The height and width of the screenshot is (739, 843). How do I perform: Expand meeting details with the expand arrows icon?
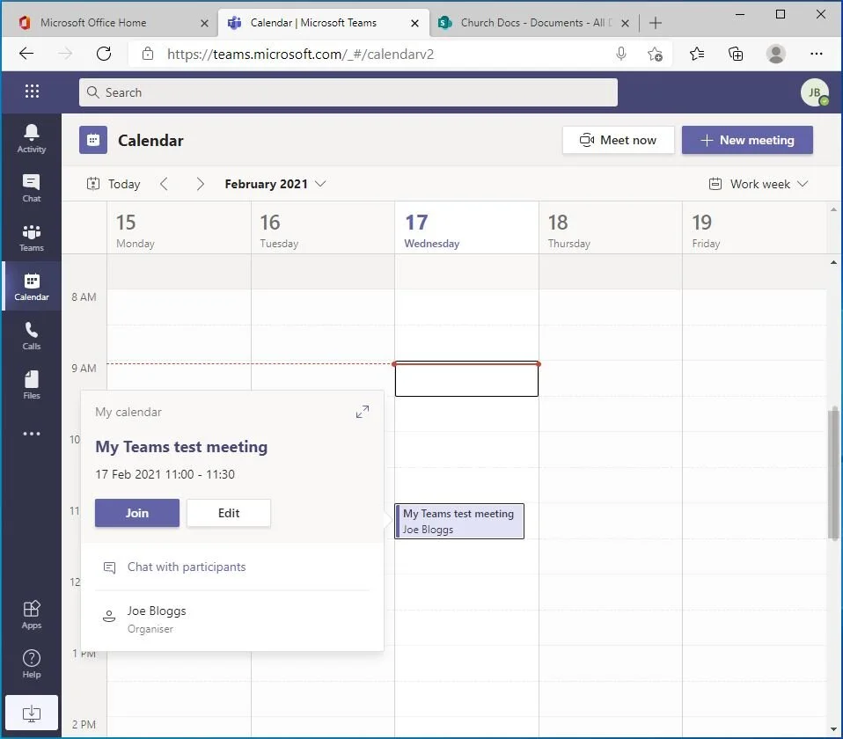(x=363, y=412)
